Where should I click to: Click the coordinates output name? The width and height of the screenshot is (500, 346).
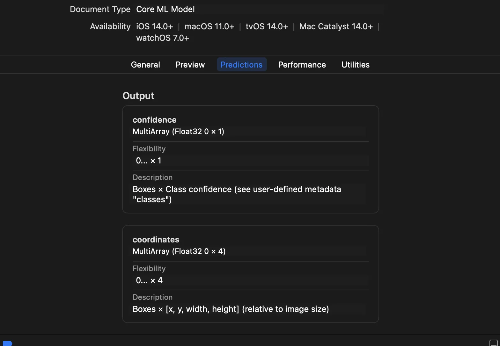[156, 240]
